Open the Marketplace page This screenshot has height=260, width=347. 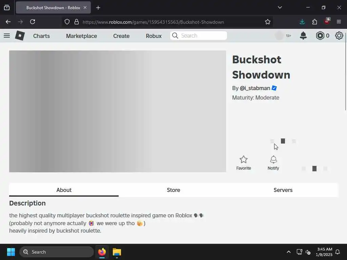pos(81,36)
